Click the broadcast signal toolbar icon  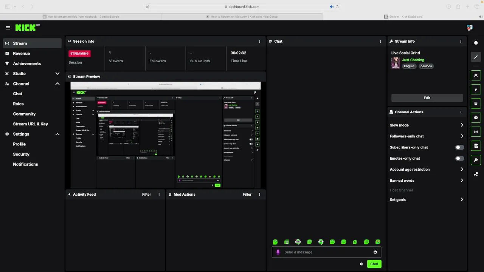(476, 132)
